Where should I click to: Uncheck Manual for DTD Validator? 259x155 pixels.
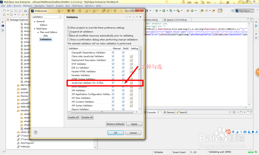113,64
